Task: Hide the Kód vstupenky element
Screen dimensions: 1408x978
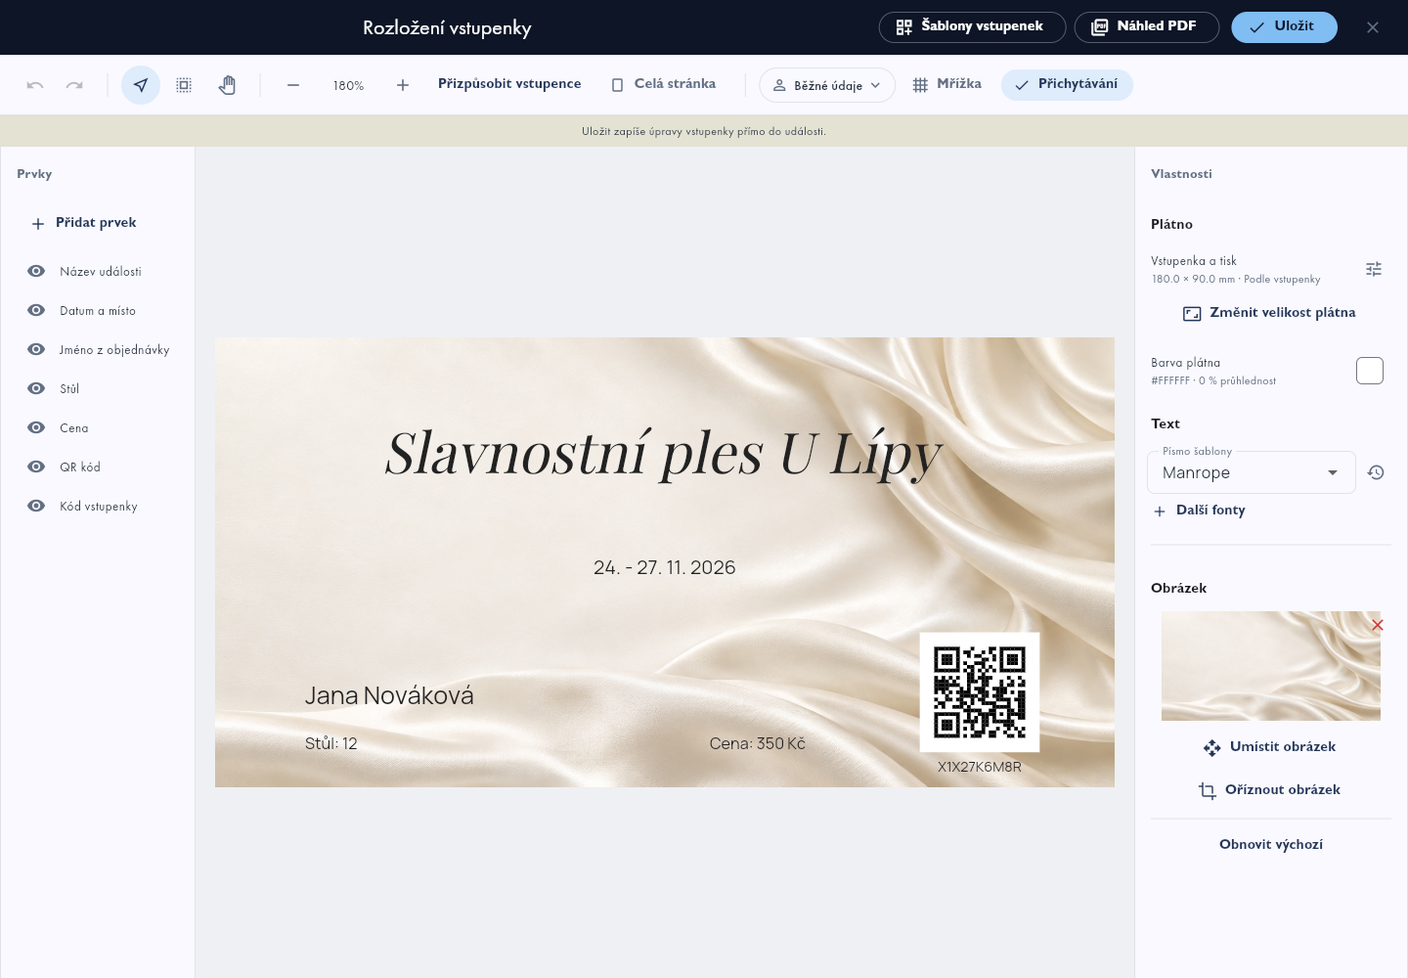Action: [36, 506]
